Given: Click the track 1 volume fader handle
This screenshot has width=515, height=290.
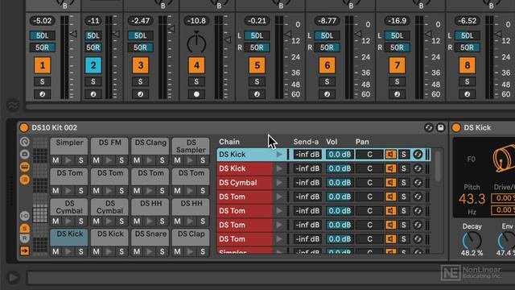Looking at the screenshot, I should (x=73, y=34).
